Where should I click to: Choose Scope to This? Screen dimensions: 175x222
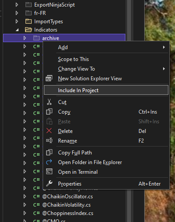point(106,59)
